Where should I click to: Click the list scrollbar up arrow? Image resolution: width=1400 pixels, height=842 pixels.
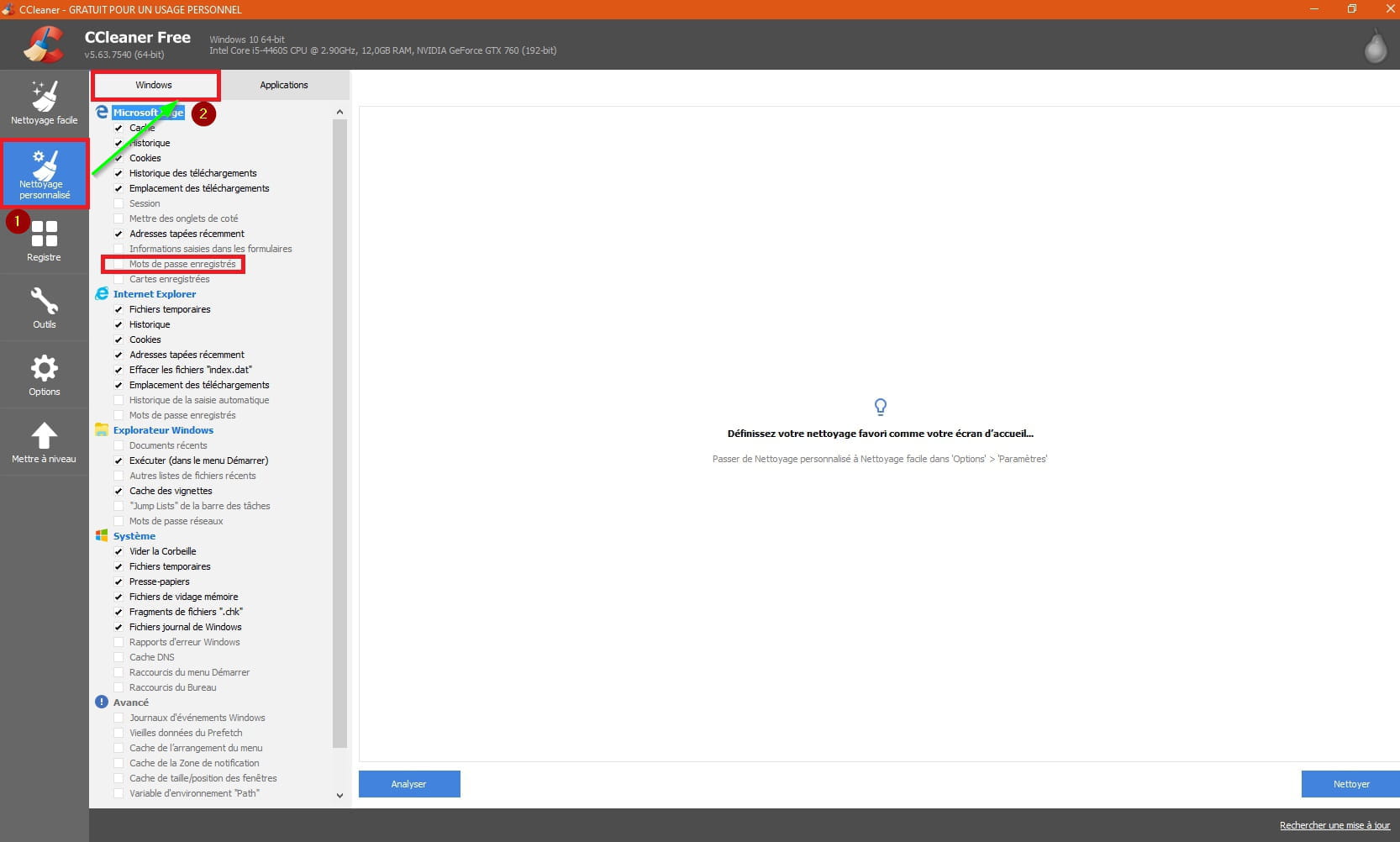click(x=339, y=112)
